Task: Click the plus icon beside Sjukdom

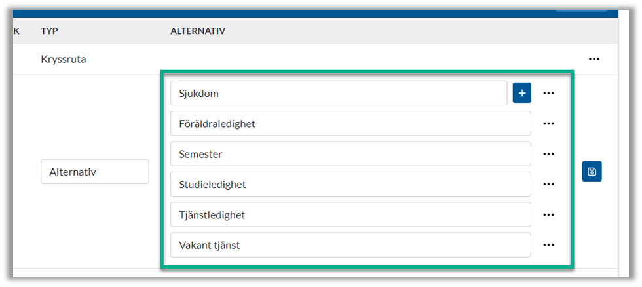Action: 521,94
